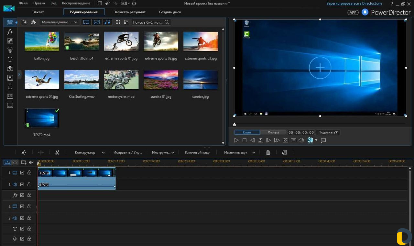
Task: Uncheck the fx effect track checkbox
Action: [x=22, y=195]
